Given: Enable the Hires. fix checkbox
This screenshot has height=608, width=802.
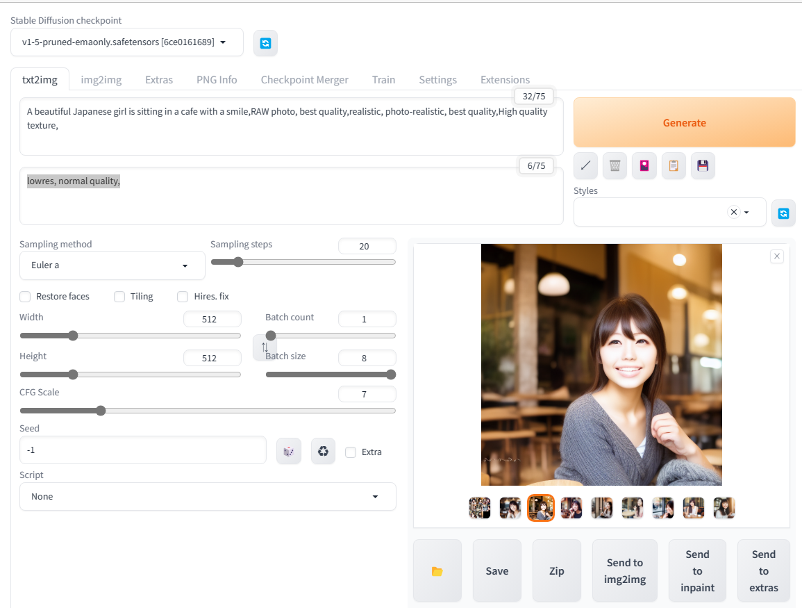Looking at the screenshot, I should pyautogui.click(x=183, y=297).
